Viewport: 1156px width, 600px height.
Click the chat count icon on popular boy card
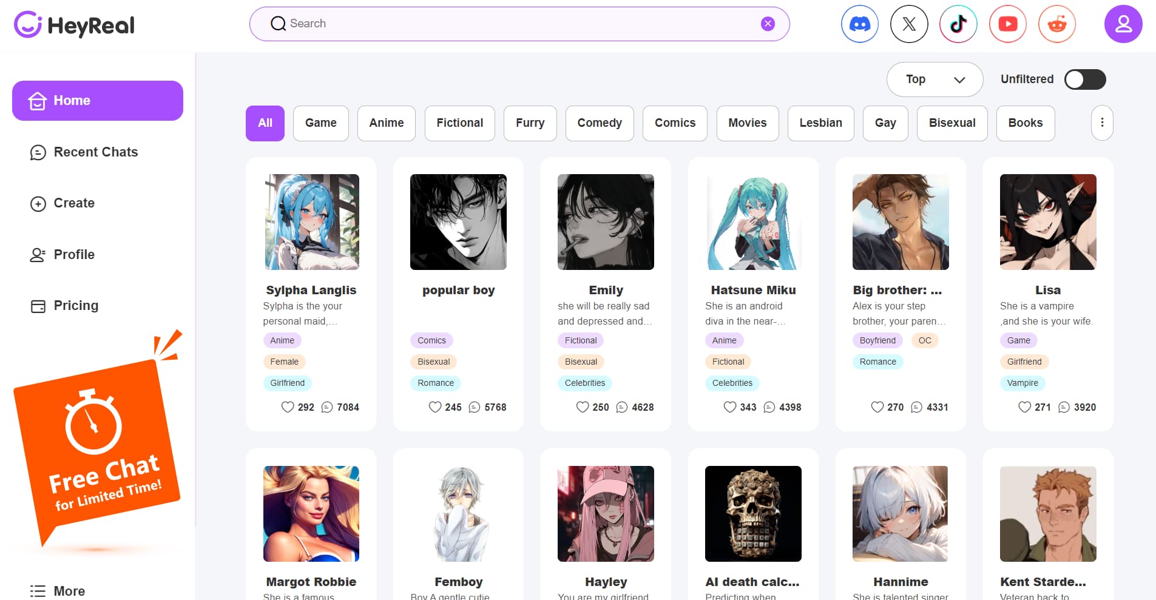click(475, 407)
